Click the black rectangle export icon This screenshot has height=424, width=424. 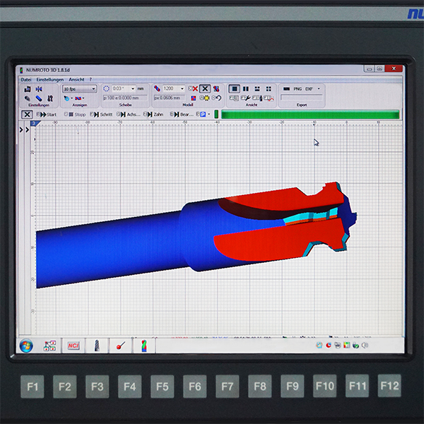pyautogui.click(x=287, y=89)
